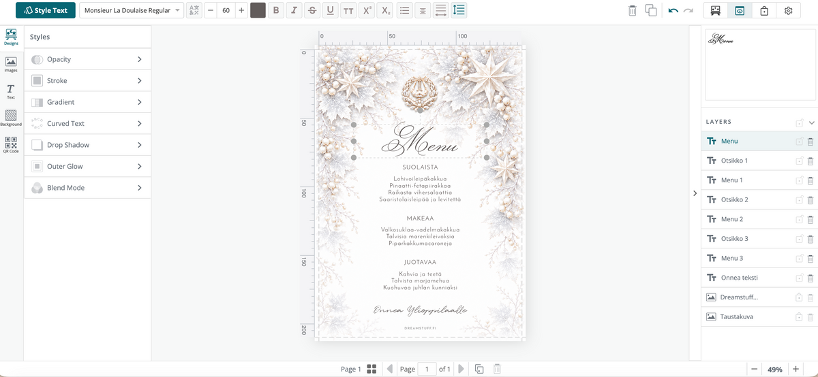
Task: Toggle bold formatting
Action: pos(276,10)
